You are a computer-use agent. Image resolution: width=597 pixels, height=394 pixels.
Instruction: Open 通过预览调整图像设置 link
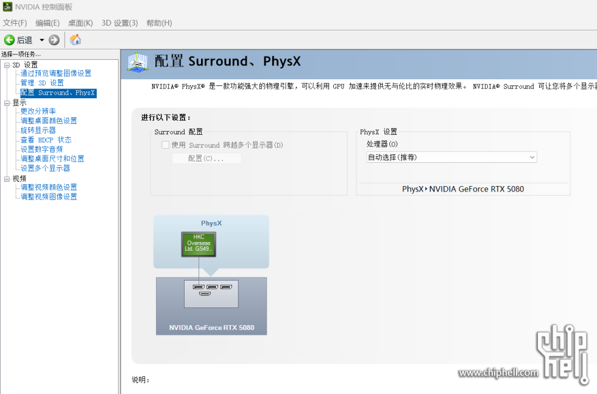tap(56, 73)
